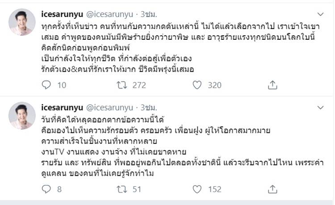This screenshot has height=205, width=335.
Task: Click the second tweet's profile avatar
Action: [x=22, y=115]
